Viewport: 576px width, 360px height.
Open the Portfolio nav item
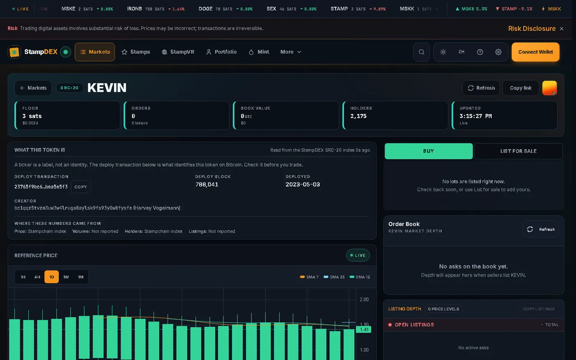(221, 52)
